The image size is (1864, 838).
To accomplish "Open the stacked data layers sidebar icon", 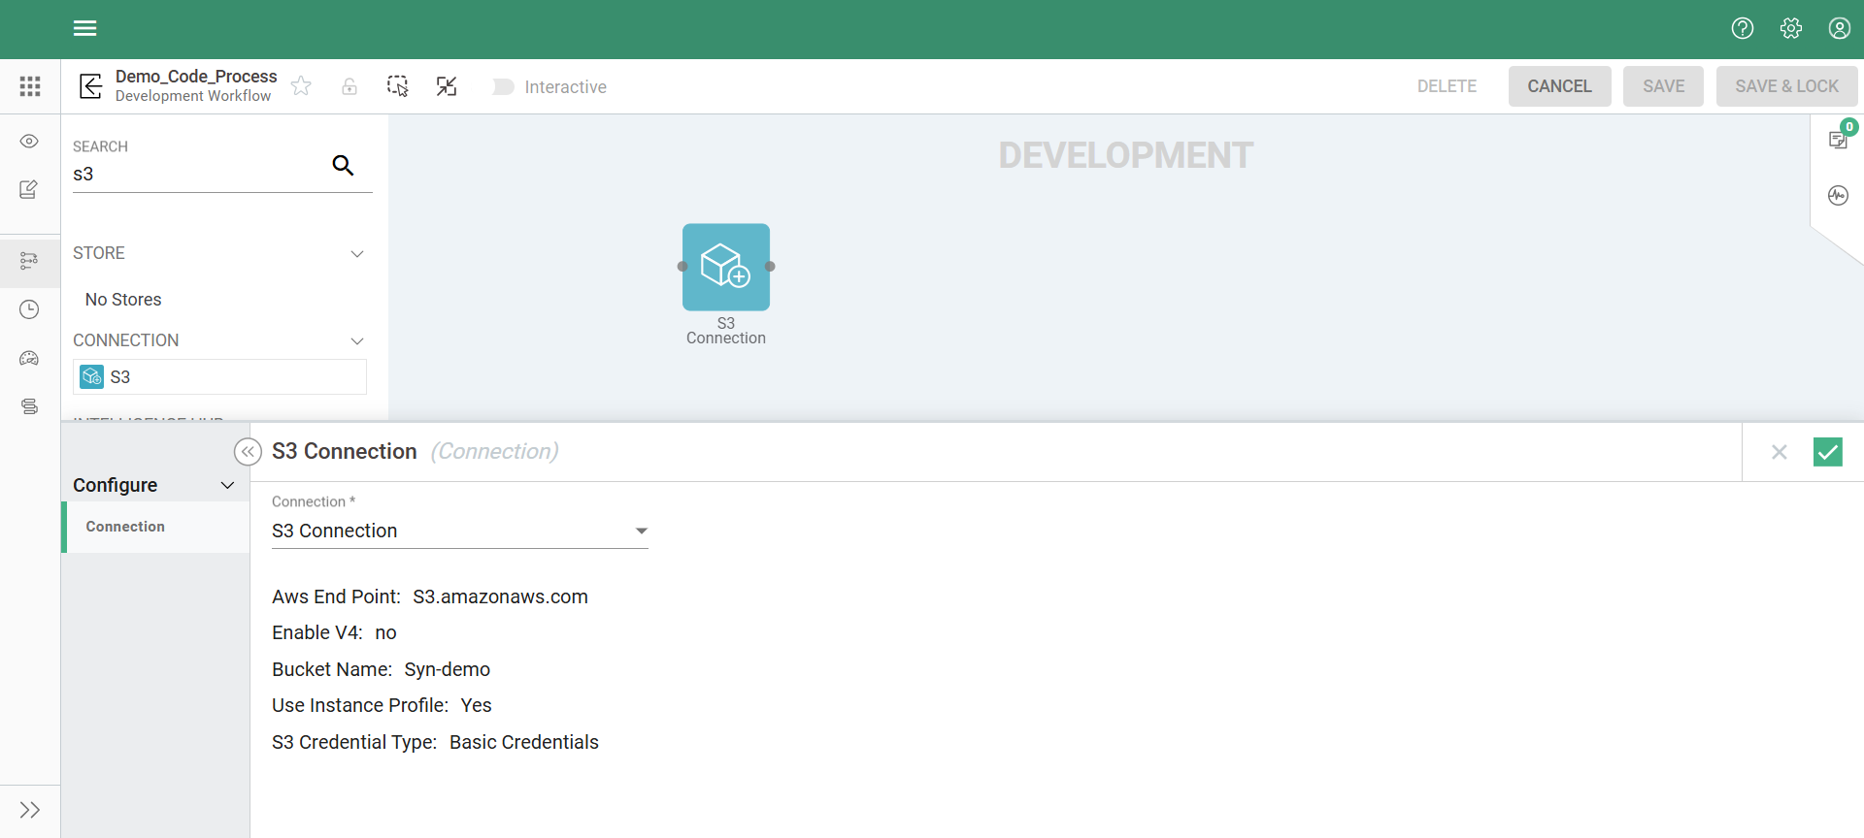I will [29, 406].
